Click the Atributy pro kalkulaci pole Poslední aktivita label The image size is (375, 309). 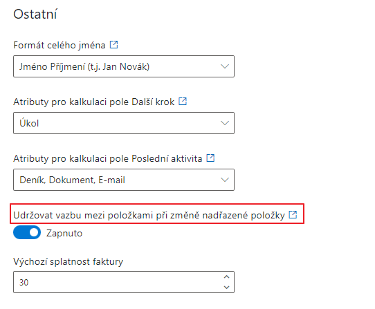coord(108,158)
